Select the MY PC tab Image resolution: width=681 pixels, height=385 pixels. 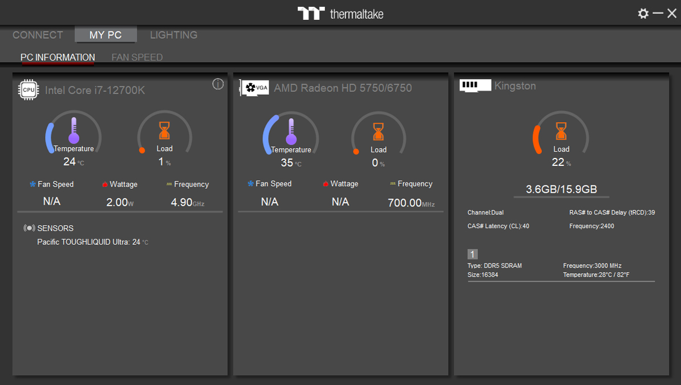pyautogui.click(x=106, y=35)
